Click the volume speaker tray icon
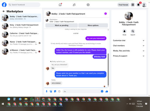 [130, 104]
